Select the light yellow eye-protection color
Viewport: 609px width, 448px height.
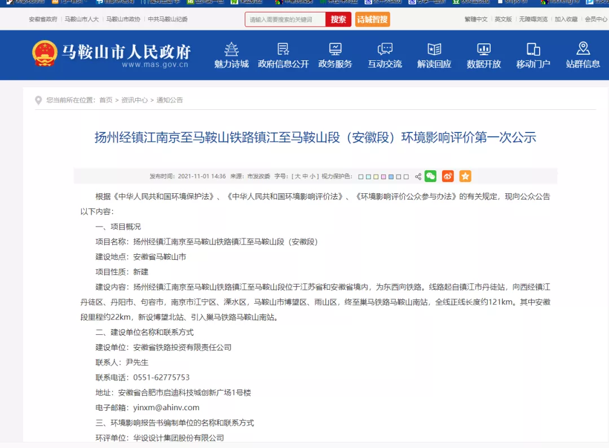(x=376, y=176)
